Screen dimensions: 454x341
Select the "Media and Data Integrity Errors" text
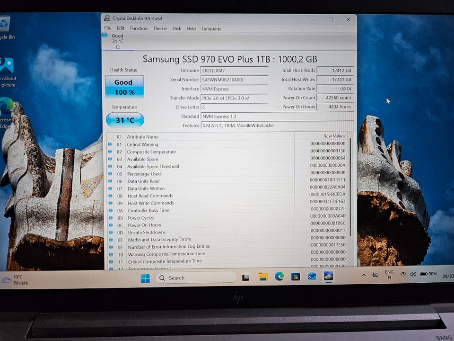[159, 240]
